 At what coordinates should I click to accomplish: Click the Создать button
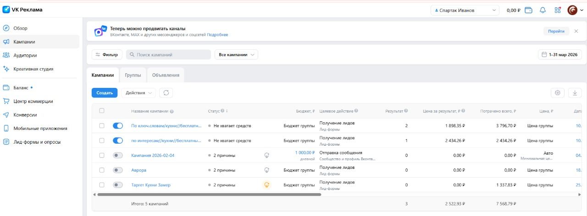coord(105,92)
